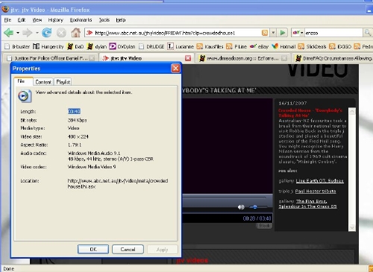This screenshot has height=272, width=373.
Task: Open the dylan bookmark
Action: tap(97, 46)
